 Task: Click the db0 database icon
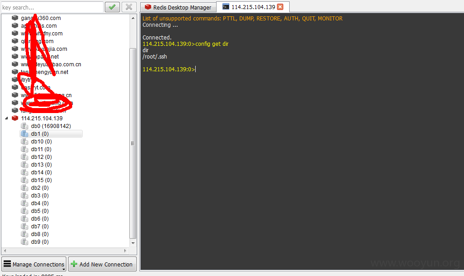pos(25,126)
